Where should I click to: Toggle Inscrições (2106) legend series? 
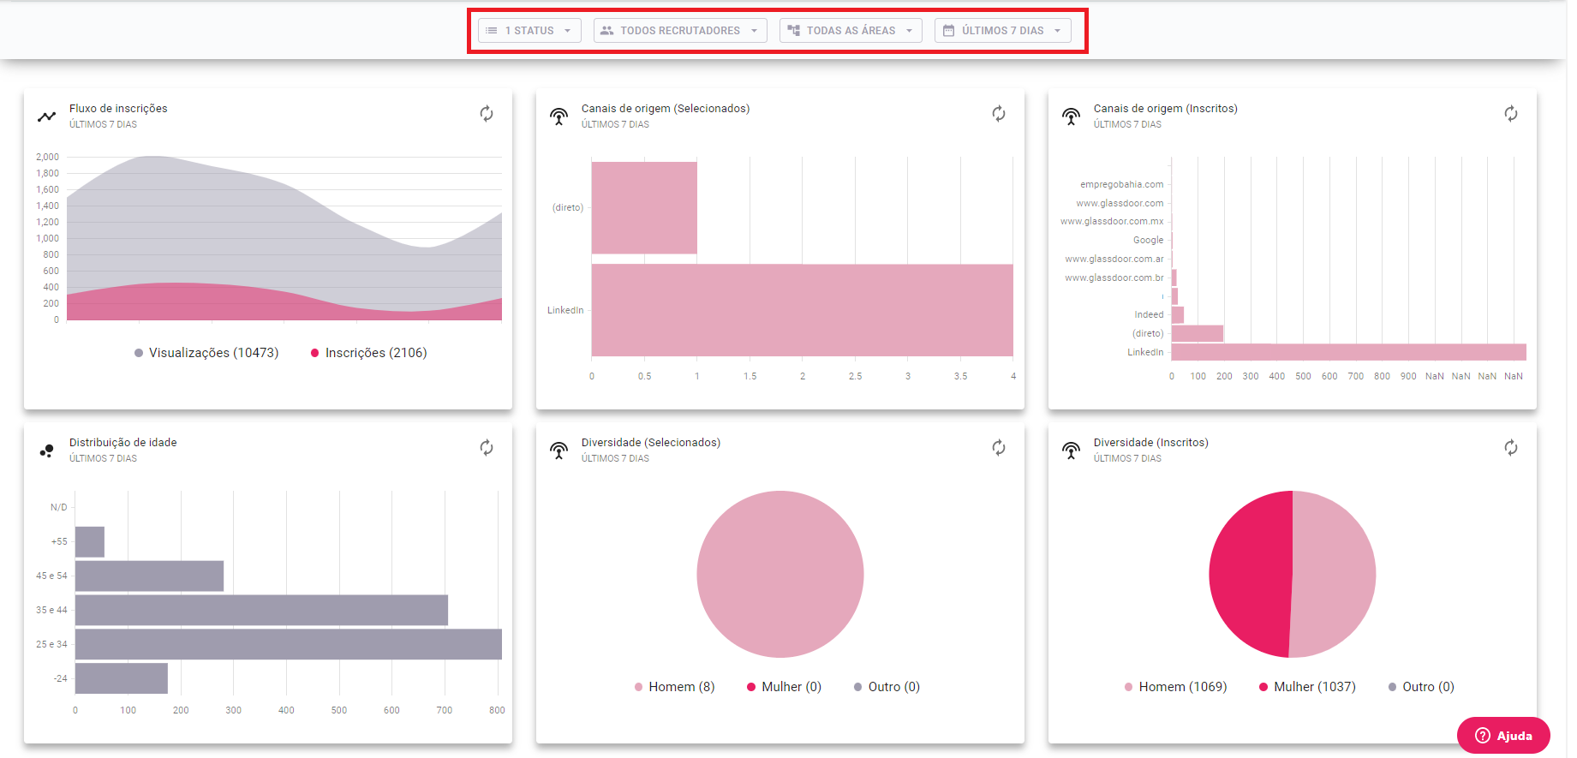point(368,353)
